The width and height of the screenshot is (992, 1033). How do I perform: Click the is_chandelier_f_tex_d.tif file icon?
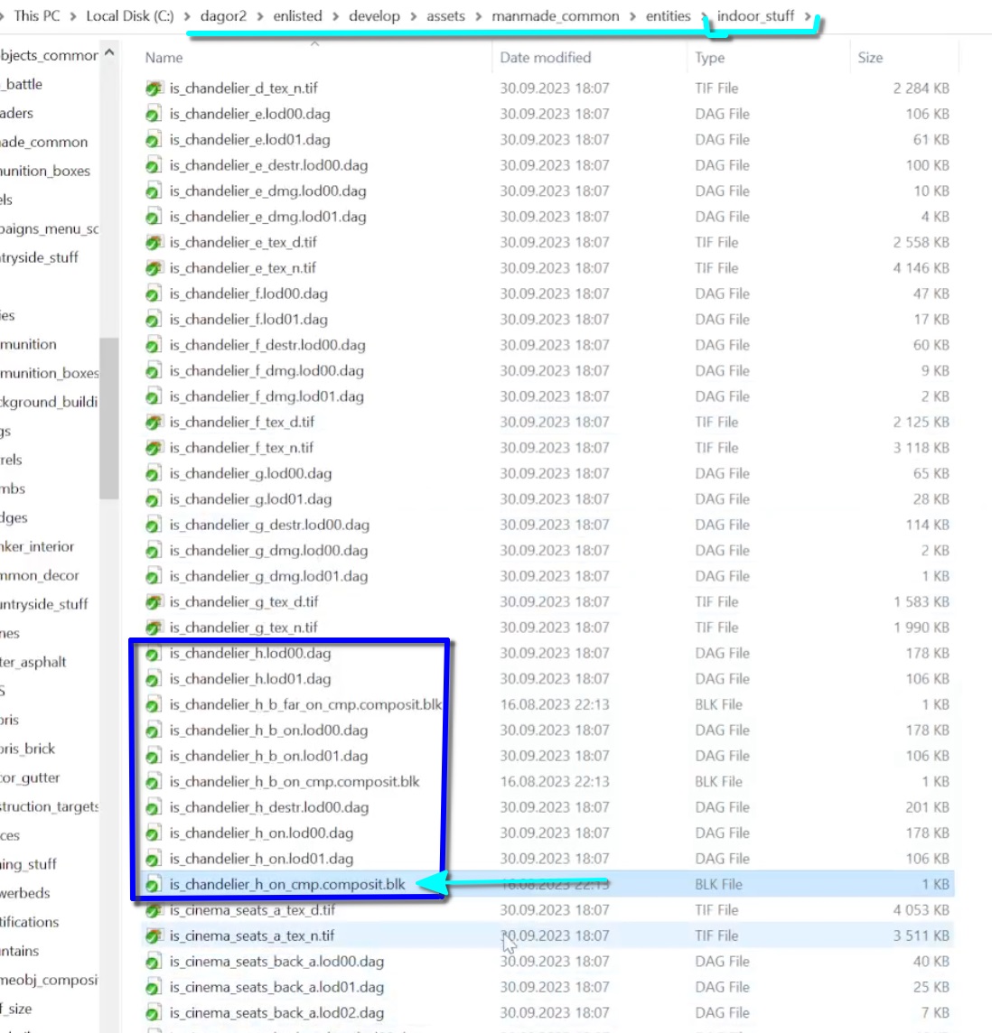point(154,423)
